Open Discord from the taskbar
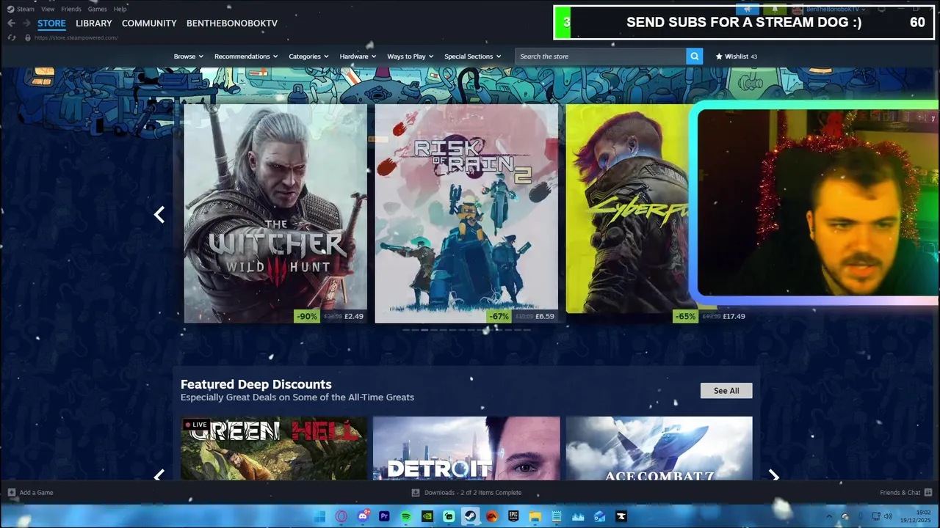The height and width of the screenshot is (528, 940). pyautogui.click(x=363, y=516)
